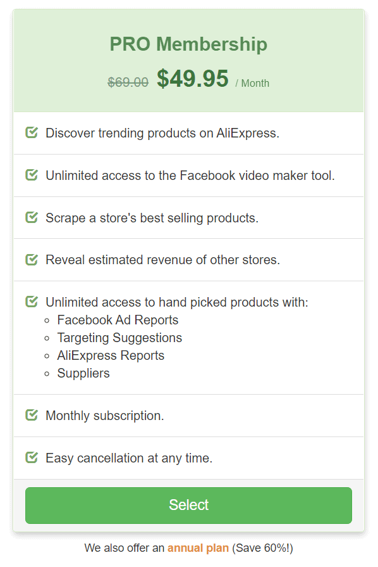
Task: Open the annual plan link
Action: (x=198, y=548)
